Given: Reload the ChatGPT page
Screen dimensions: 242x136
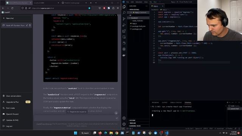Looking at the screenshot, I should click(12, 8).
